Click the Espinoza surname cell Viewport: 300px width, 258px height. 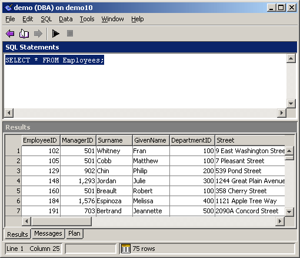pyautogui.click(x=114, y=201)
